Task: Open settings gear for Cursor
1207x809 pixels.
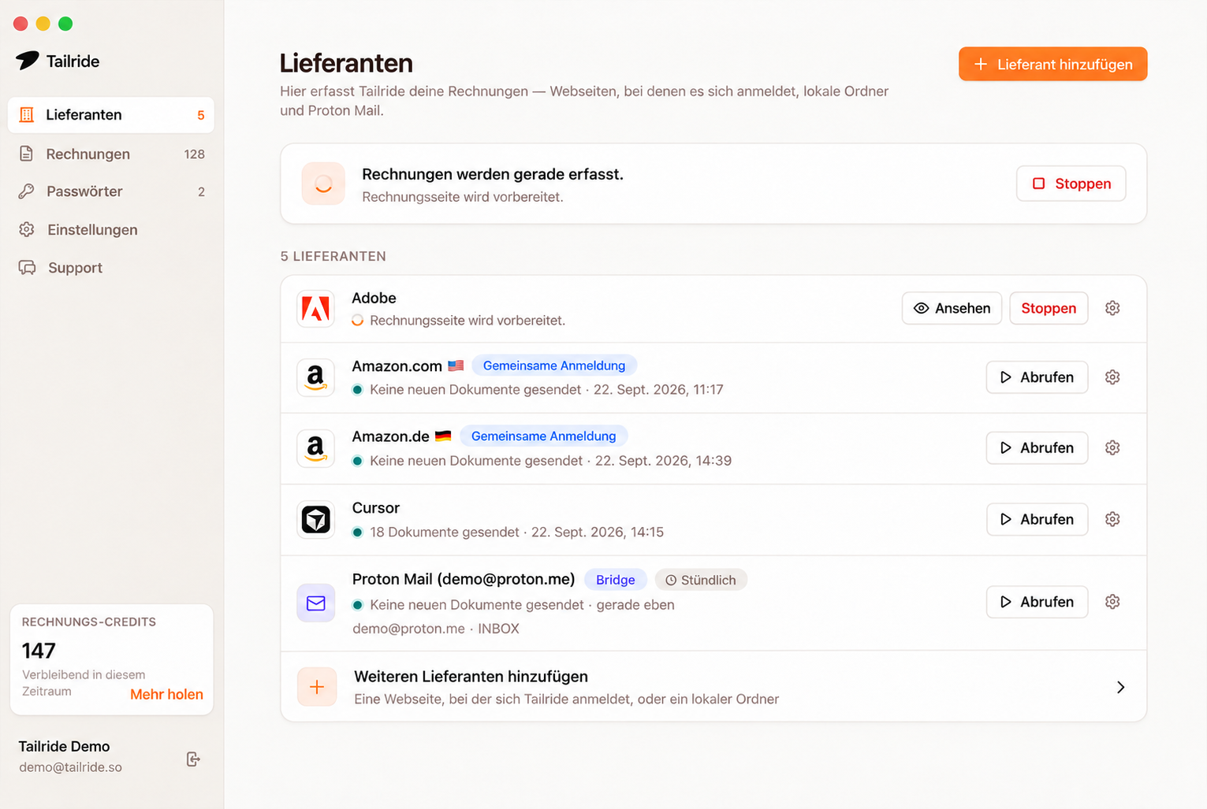Action: 1112,519
